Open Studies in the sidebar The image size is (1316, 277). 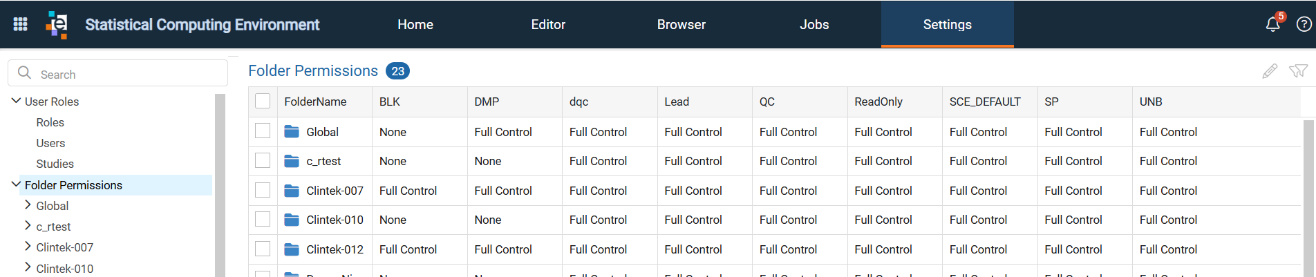click(55, 164)
